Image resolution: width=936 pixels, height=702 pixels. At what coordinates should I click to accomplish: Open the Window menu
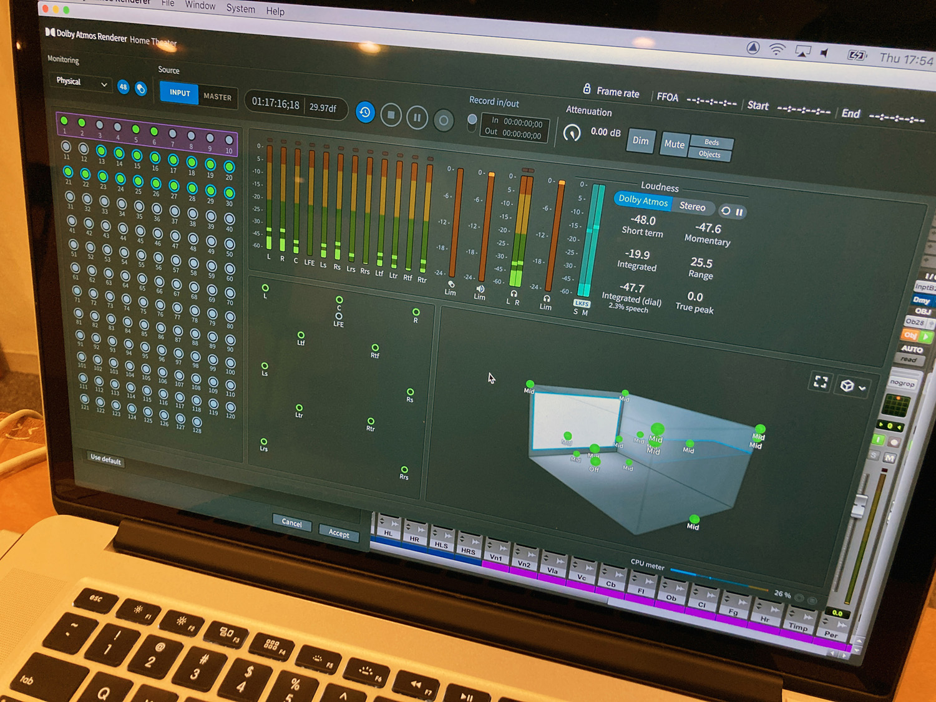200,6
